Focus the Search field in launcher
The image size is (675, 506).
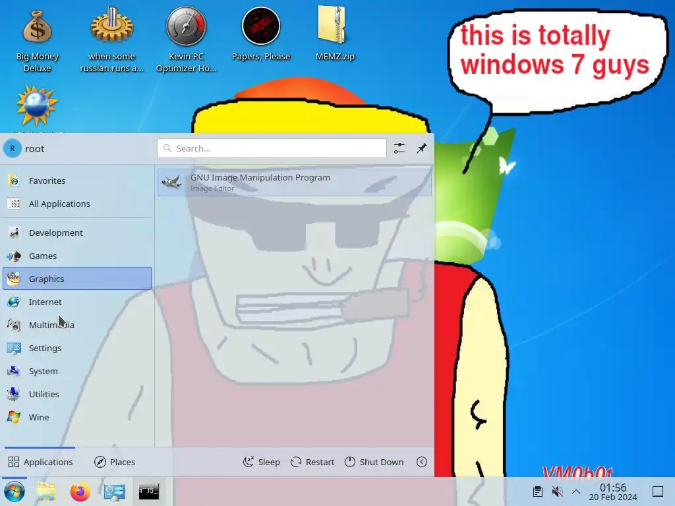[x=272, y=148]
